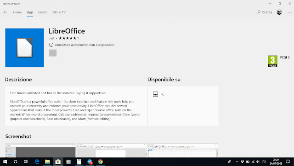Screen dimensions: 294x166
Task: Open the second LibreOffice screenshot thumbnail
Action: [112, 151]
